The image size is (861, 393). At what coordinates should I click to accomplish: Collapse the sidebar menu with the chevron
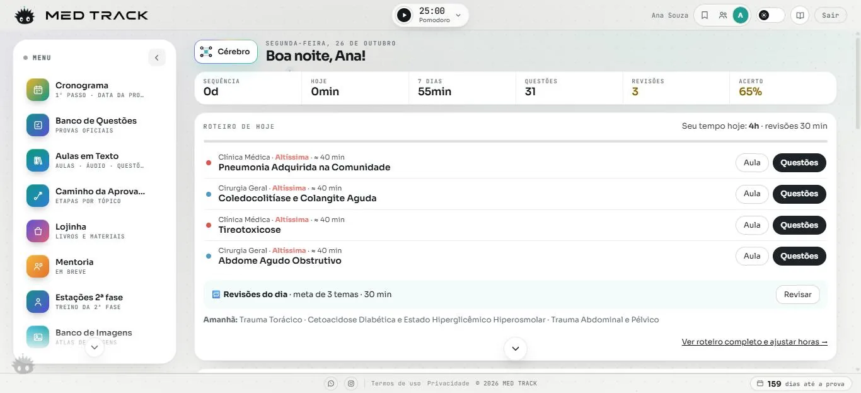[157, 57]
